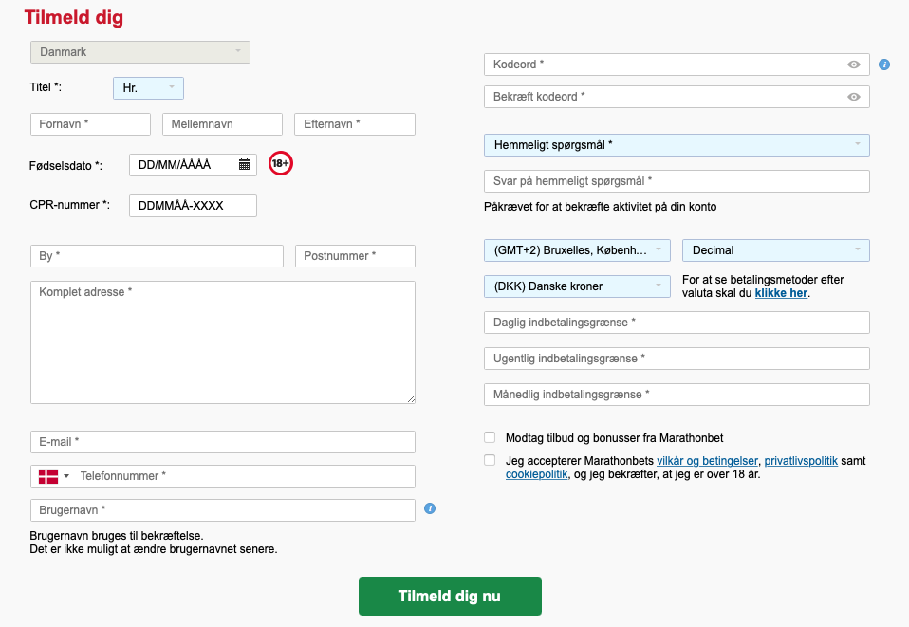909x627 pixels.
Task: Open the Titel dropdown showing Hr.
Action: [148, 88]
